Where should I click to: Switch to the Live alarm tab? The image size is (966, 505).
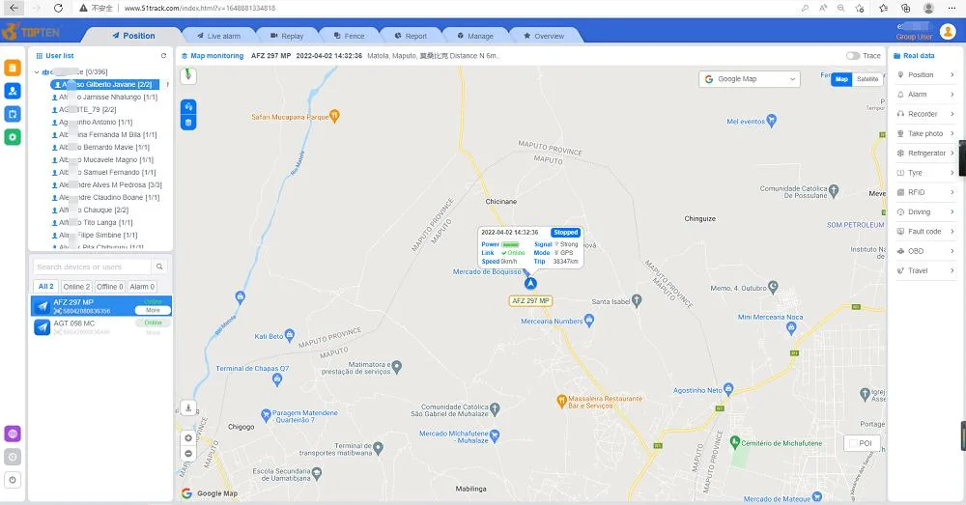218,36
